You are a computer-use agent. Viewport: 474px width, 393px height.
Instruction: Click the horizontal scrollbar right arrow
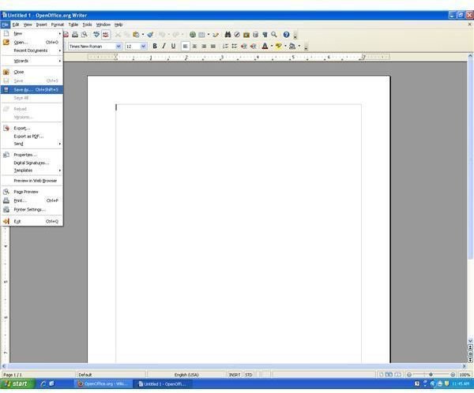pyautogui.click(x=465, y=366)
